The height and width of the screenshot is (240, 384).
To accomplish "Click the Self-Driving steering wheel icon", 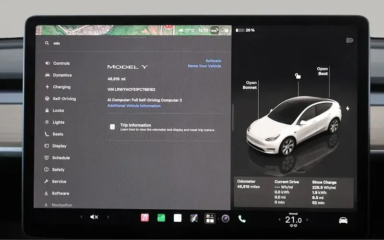I will click(47, 99).
